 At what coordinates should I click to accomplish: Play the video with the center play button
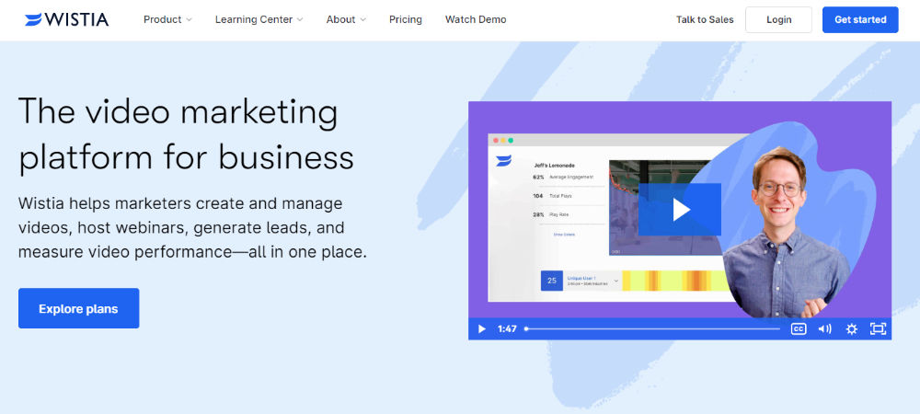point(680,210)
